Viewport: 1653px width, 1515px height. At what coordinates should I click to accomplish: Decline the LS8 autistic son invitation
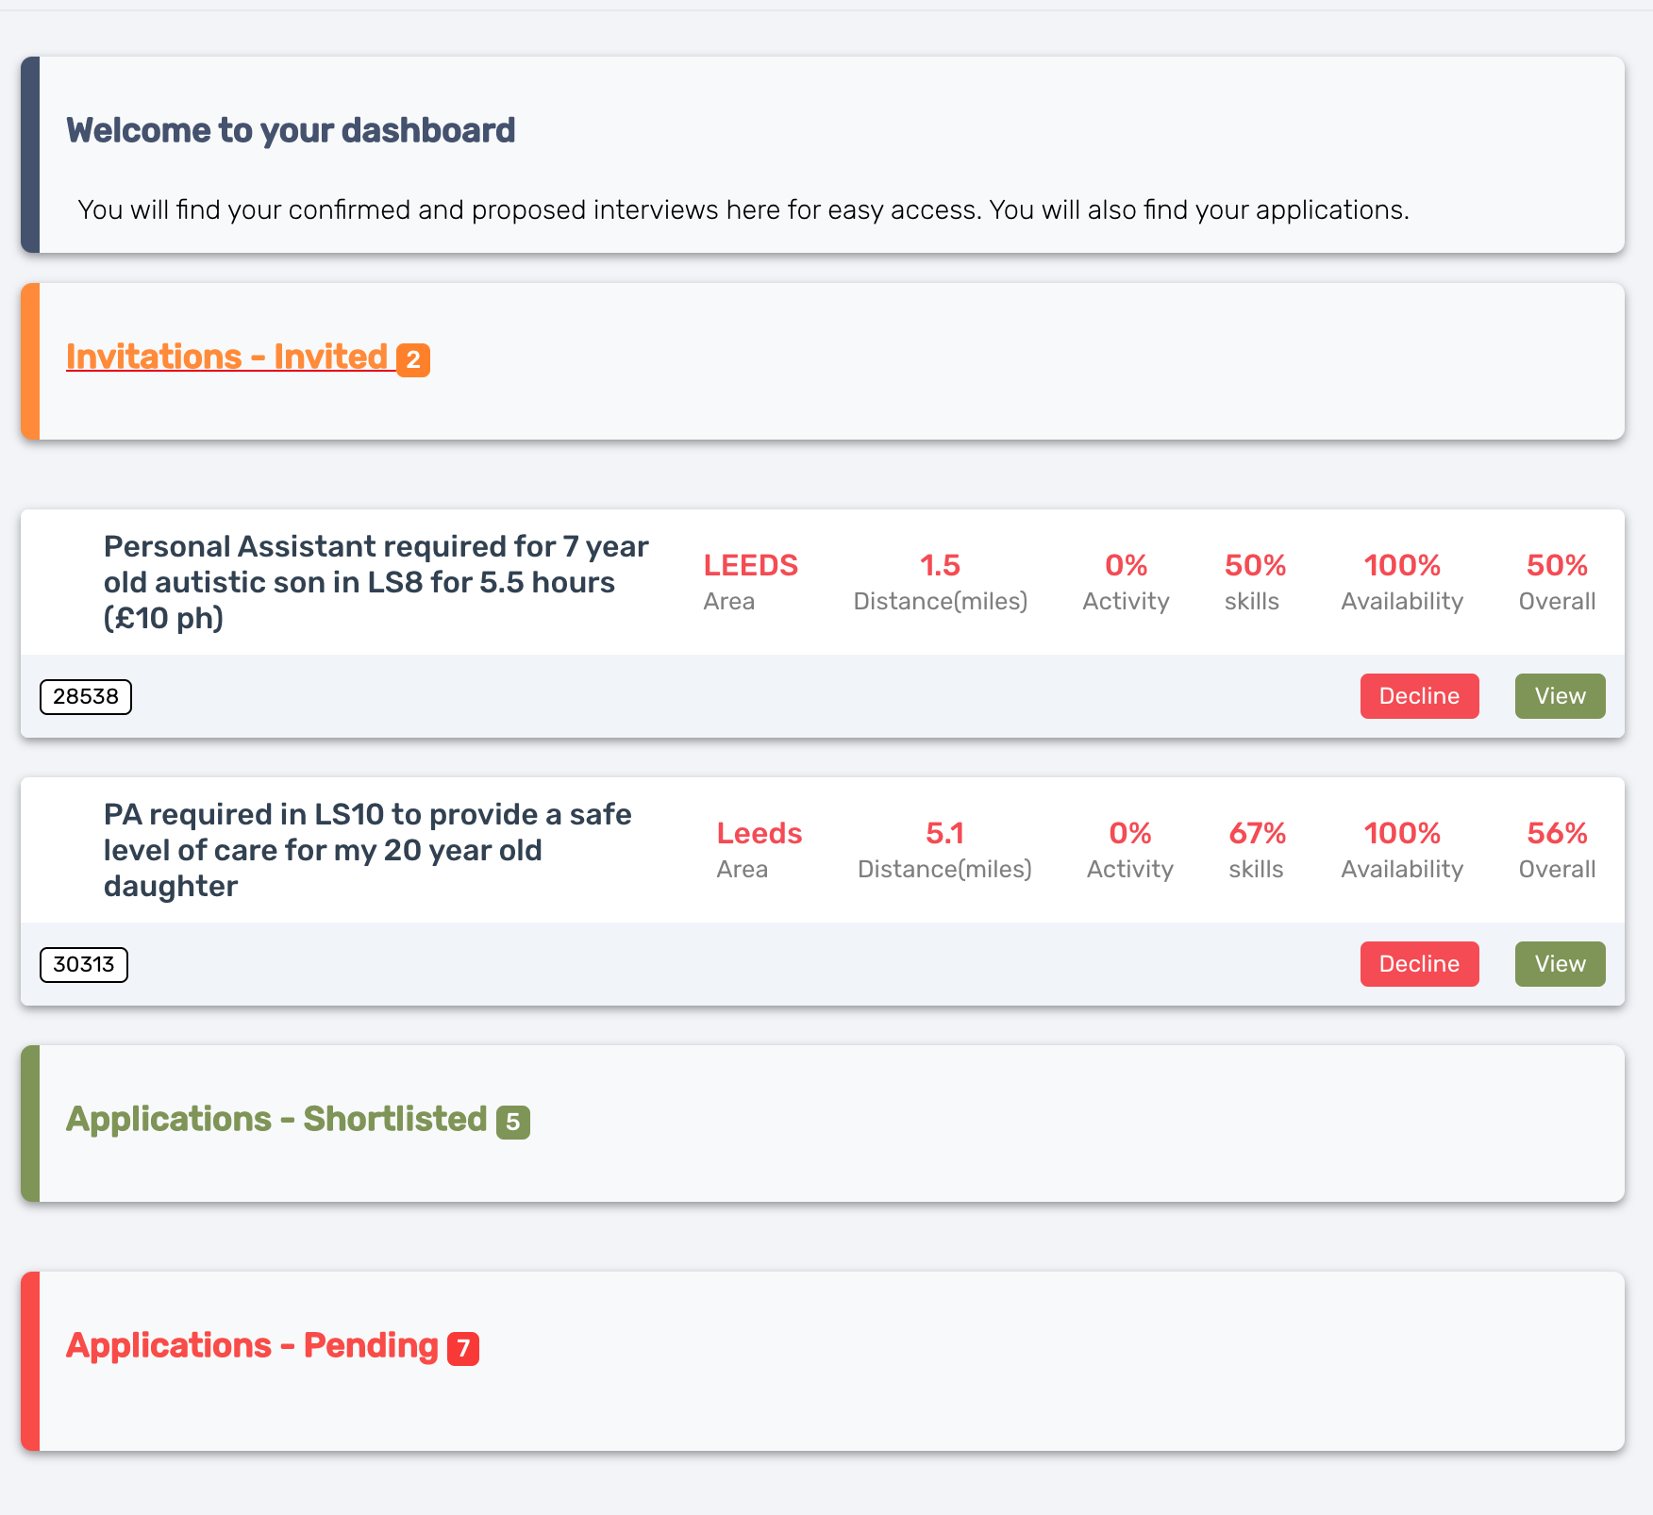click(x=1419, y=696)
